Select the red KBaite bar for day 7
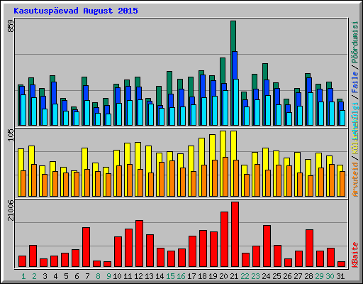This screenshot has width=363, height=284. point(86,247)
